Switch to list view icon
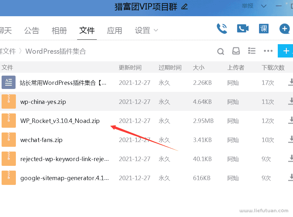The height and width of the screenshot is (217, 293). click(x=251, y=51)
